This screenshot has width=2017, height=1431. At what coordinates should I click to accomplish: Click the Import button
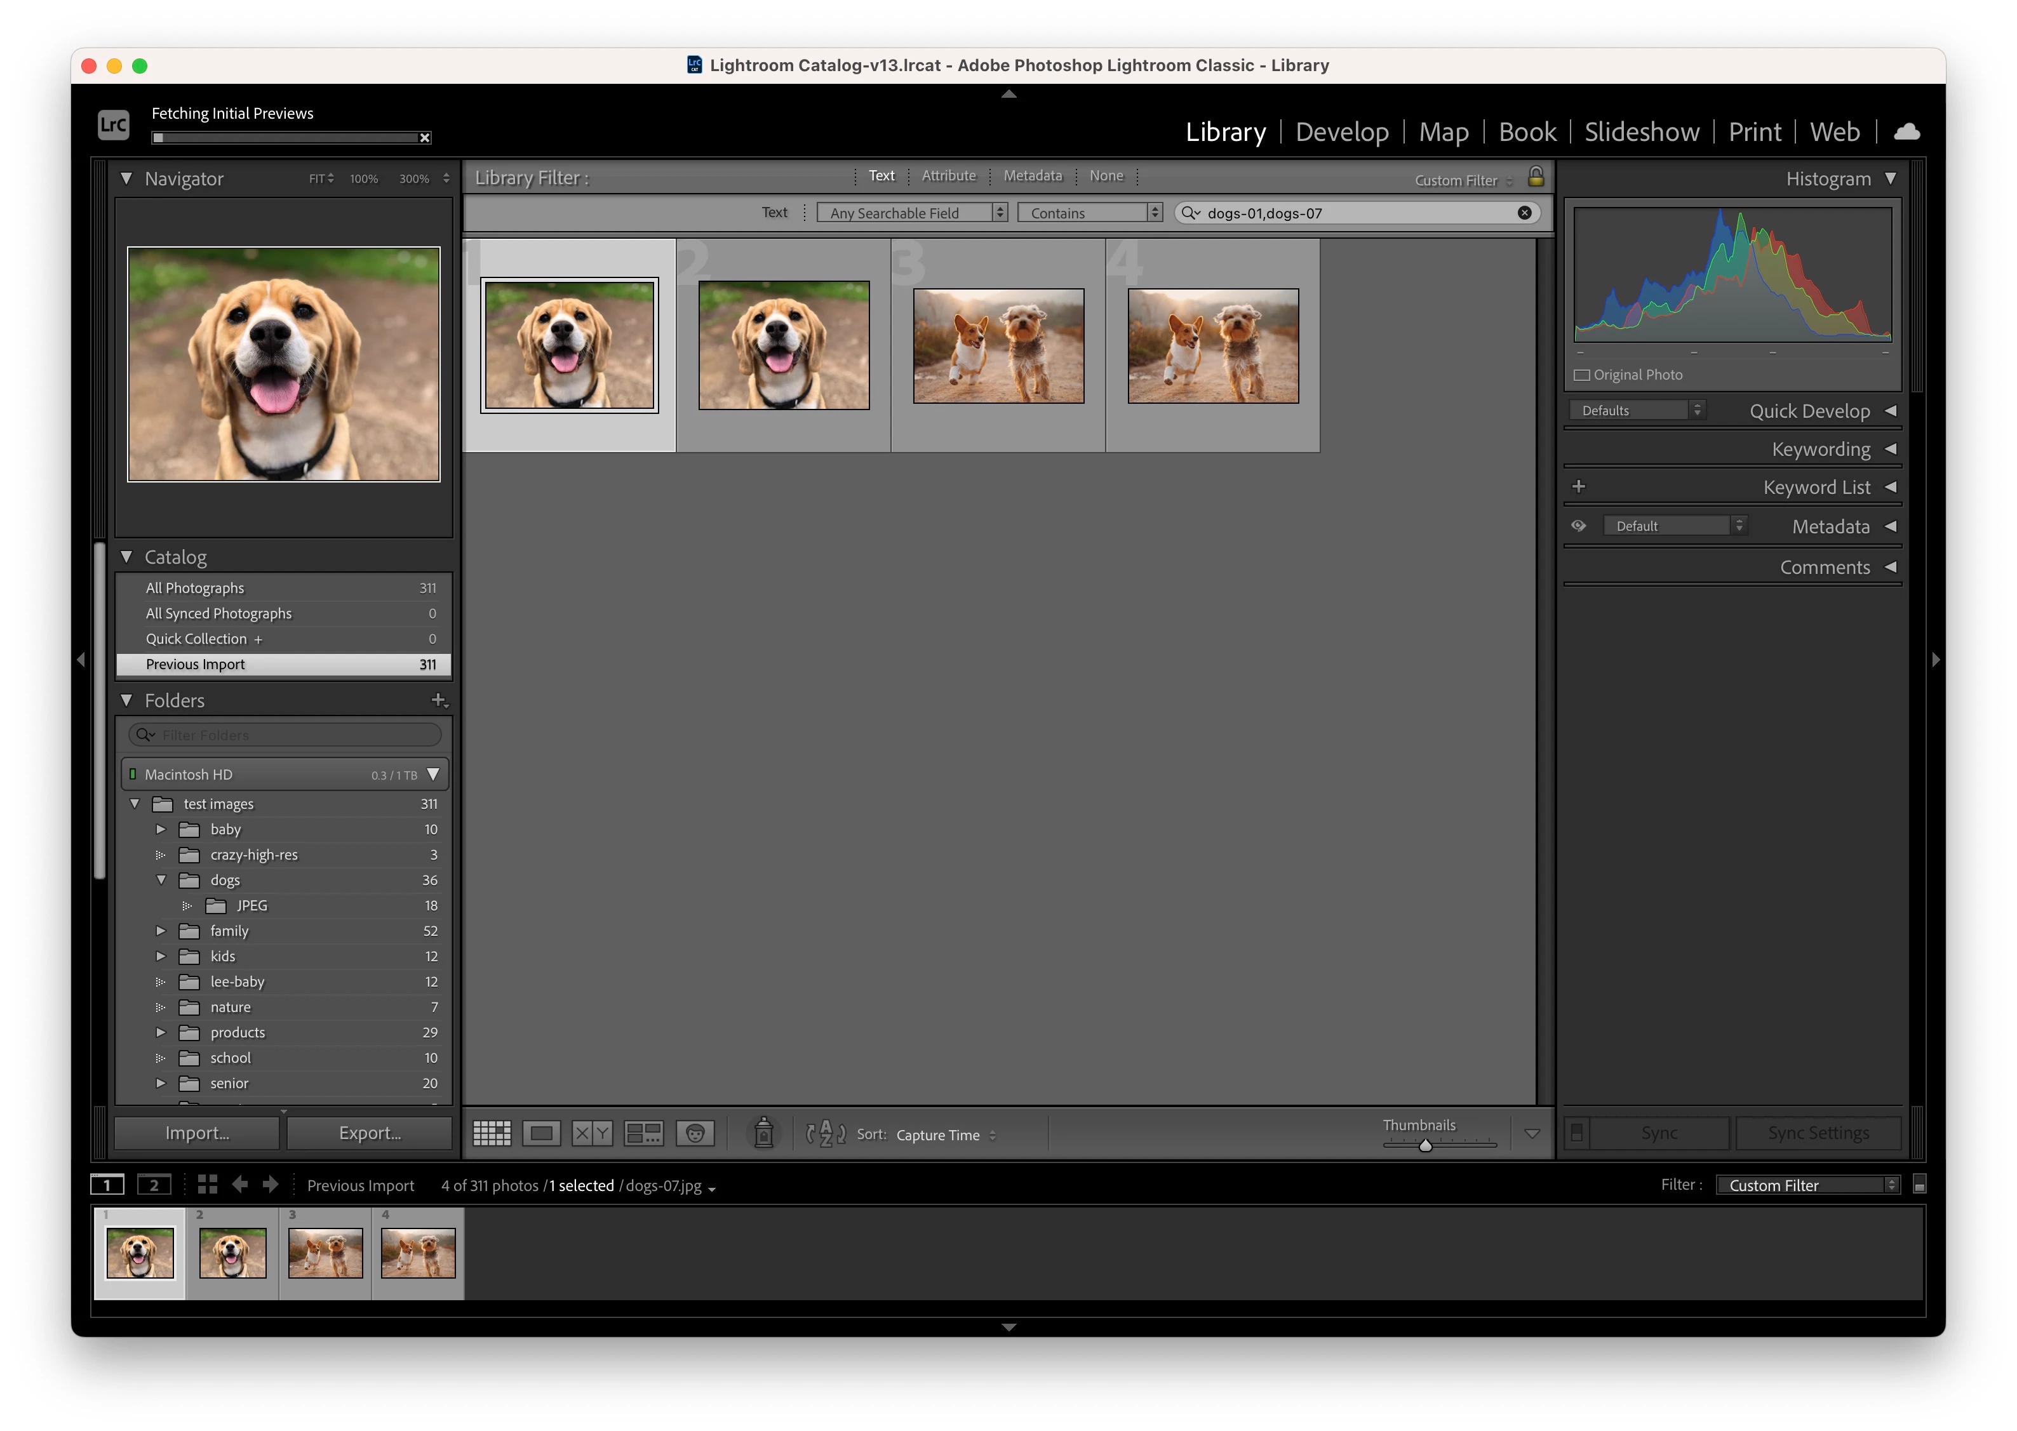click(x=196, y=1133)
